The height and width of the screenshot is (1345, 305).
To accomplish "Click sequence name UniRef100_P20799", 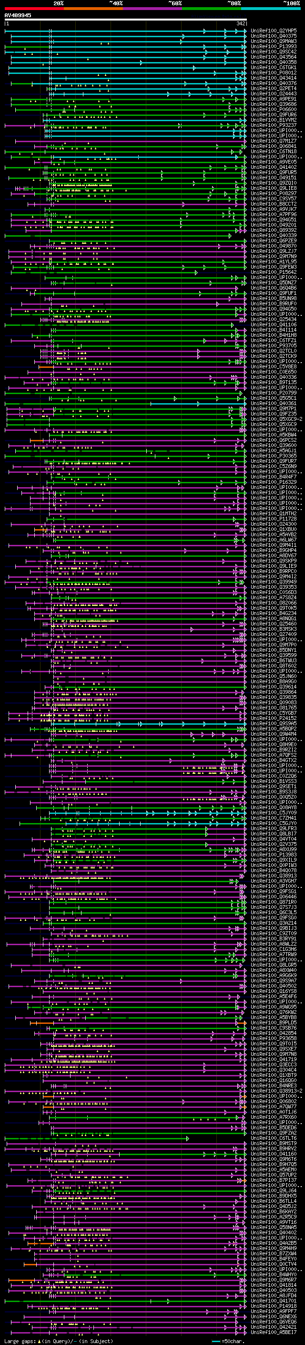I will pyautogui.click(x=274, y=393).
